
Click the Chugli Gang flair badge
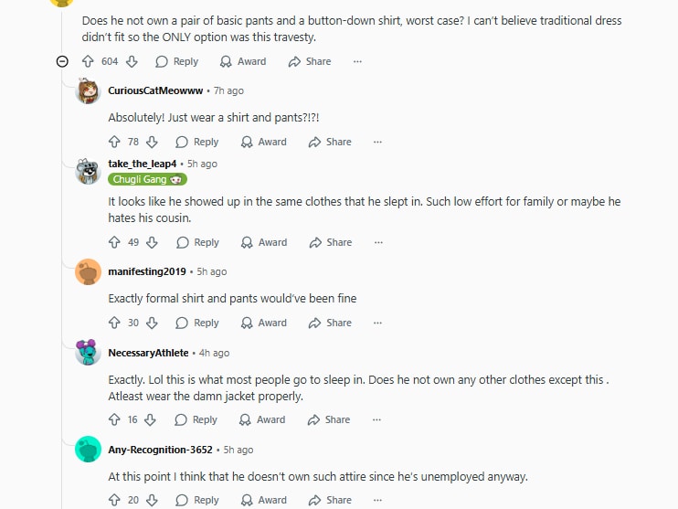click(147, 179)
